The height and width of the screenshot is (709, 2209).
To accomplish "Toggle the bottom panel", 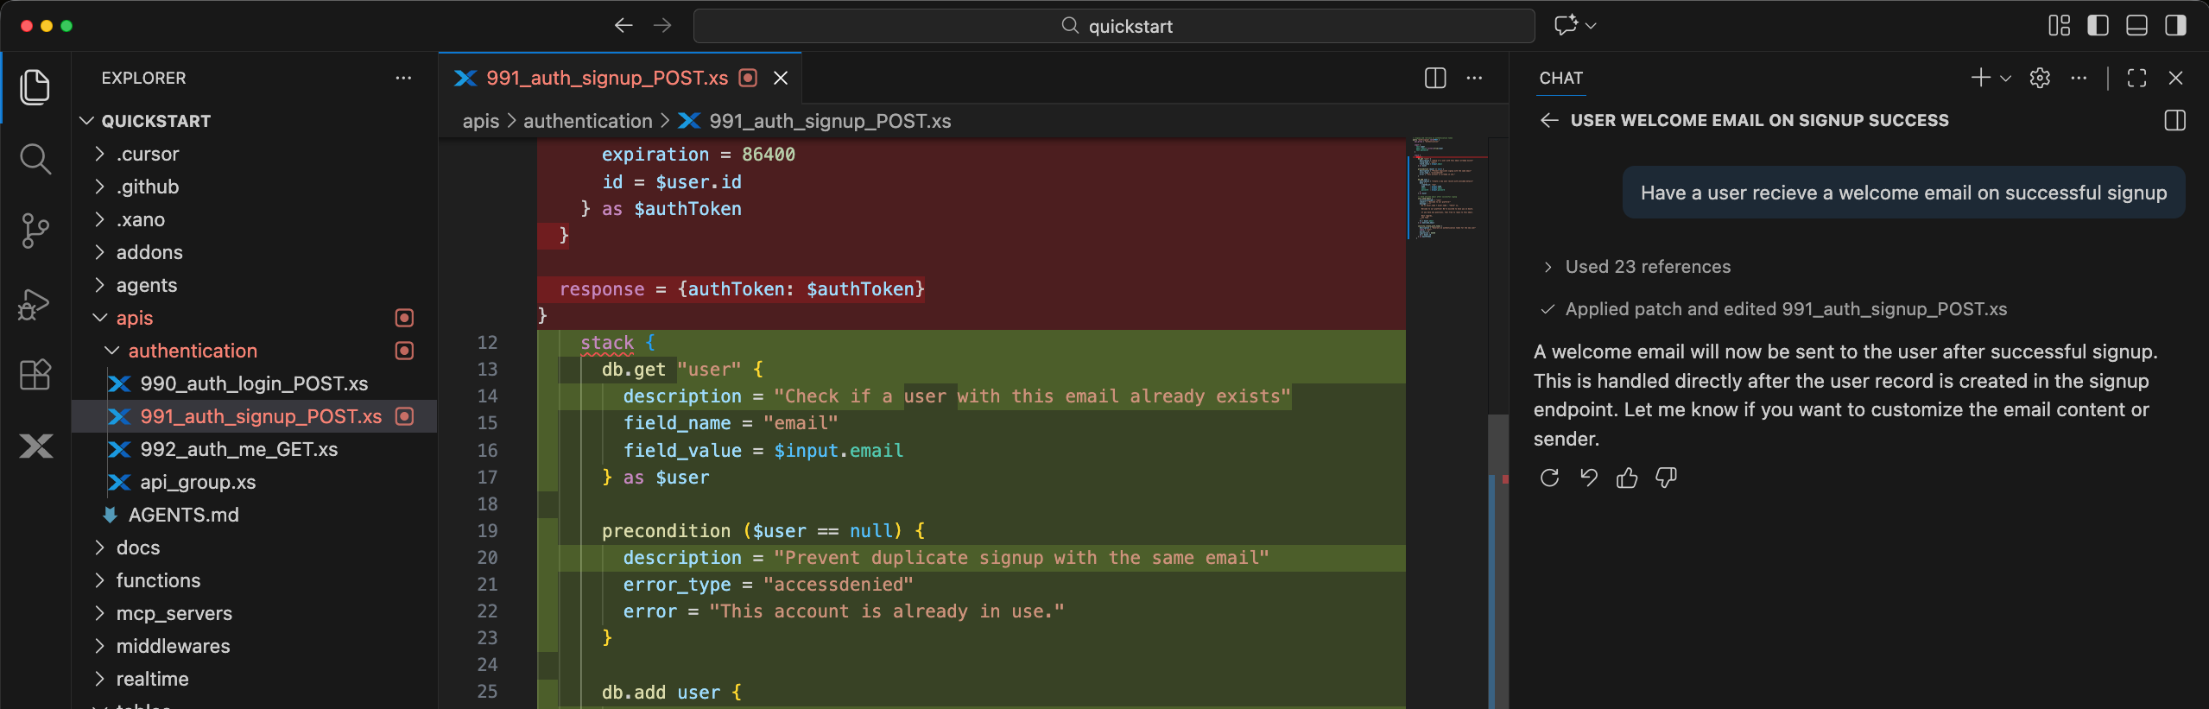I will [2137, 26].
